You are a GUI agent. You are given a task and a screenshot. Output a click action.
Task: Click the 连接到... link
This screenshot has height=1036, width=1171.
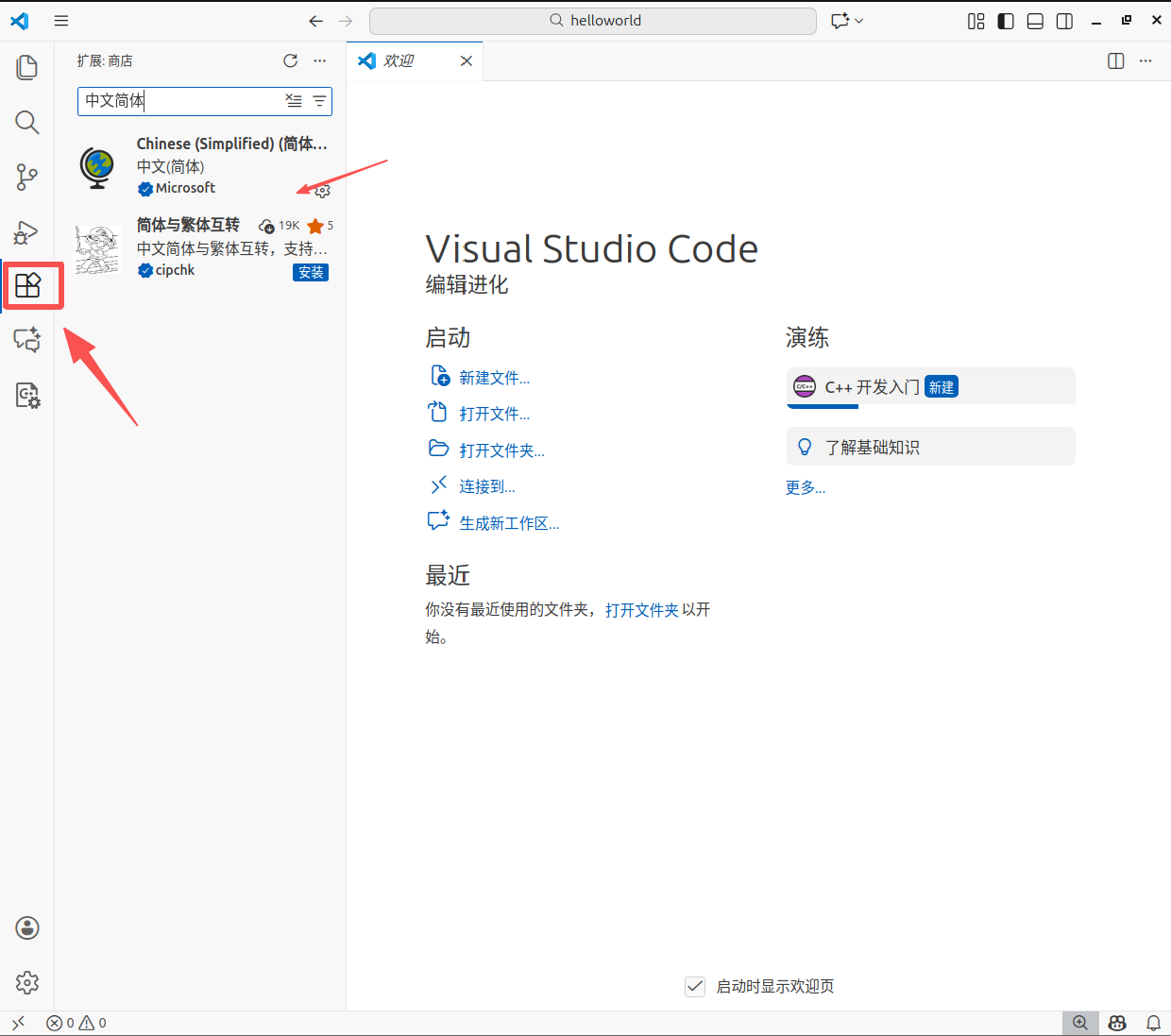[487, 486]
